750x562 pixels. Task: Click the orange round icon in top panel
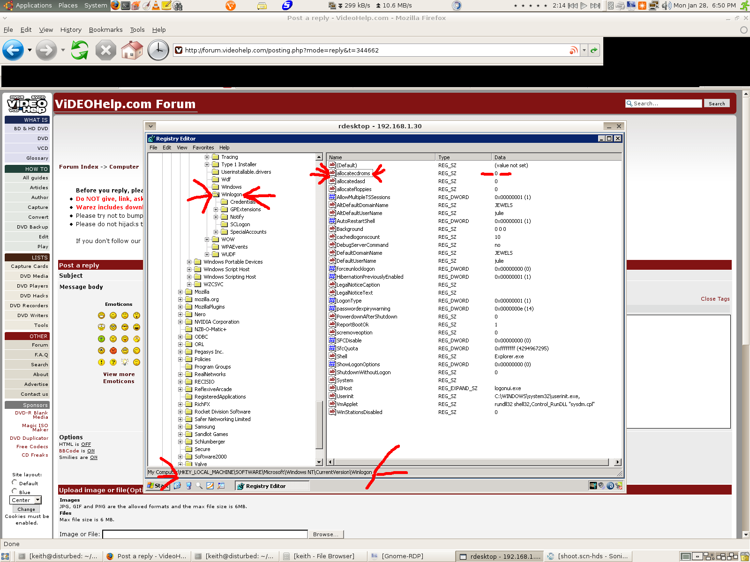(x=231, y=6)
